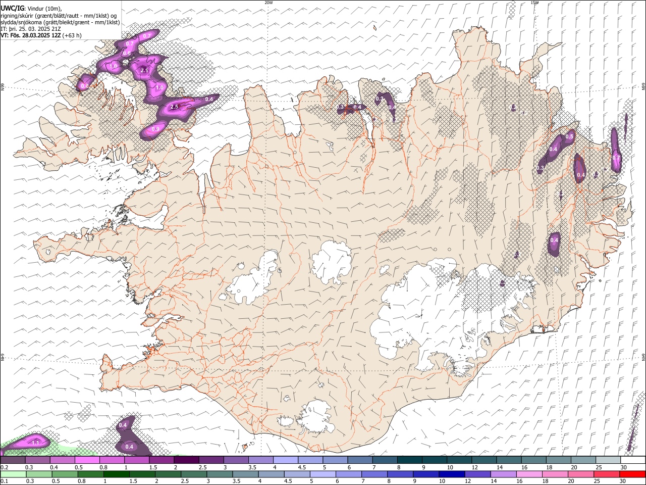Click the "1.1" precipitation value near the bottom-left
This screenshot has height=485, width=646.
coord(35,443)
